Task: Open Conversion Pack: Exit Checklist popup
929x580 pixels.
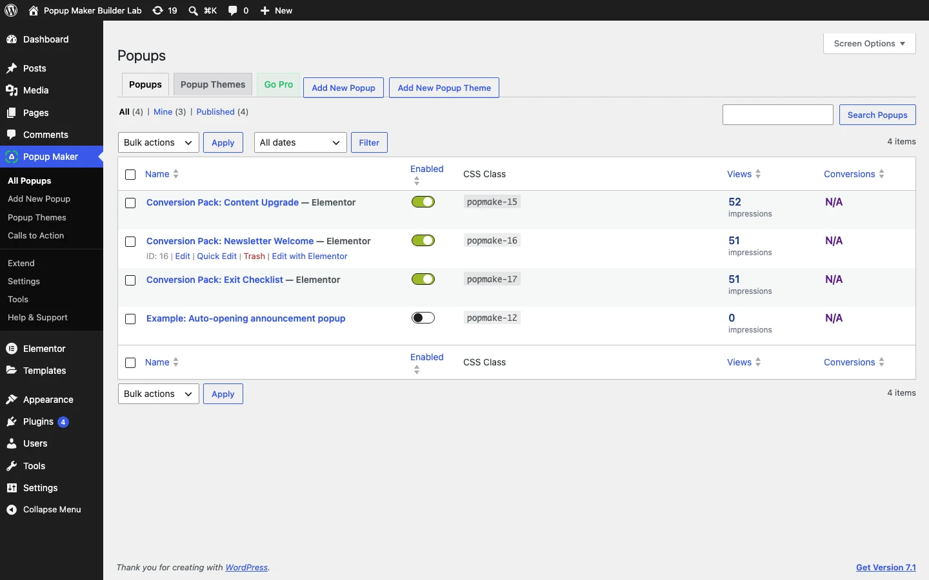Action: tap(215, 280)
